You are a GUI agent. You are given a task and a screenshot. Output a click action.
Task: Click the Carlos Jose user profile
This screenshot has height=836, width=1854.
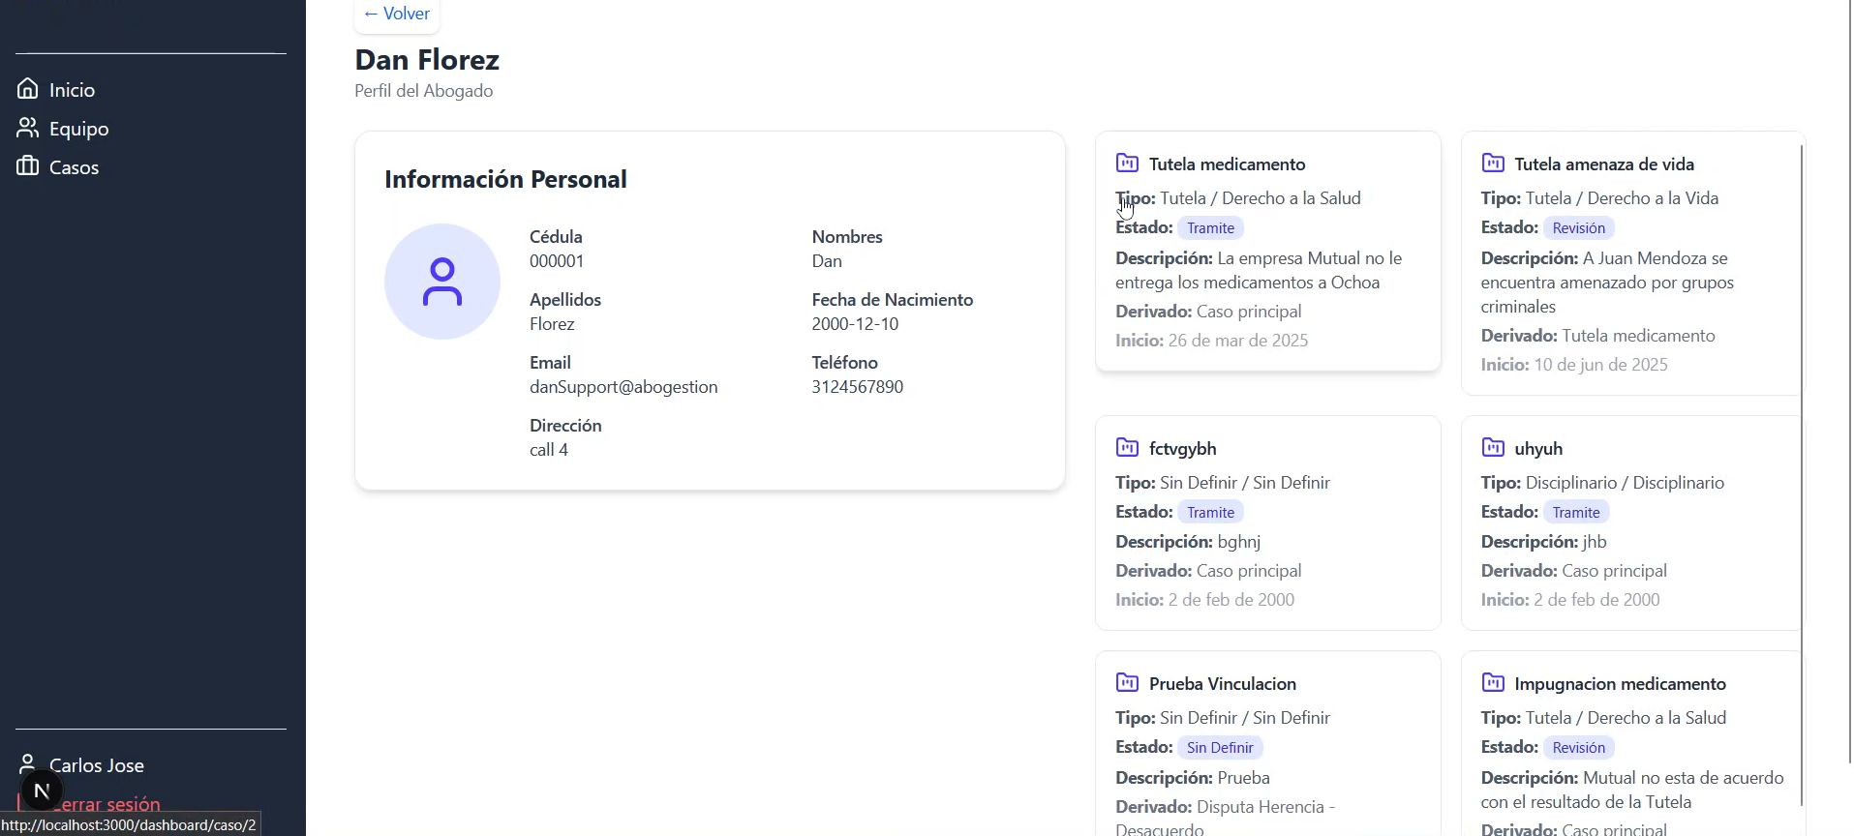[x=96, y=765]
